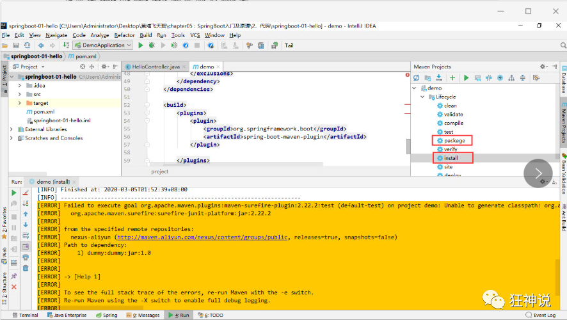Click the search magnifier at the toolbar's right end
567x320 pixels.
pyautogui.click(x=563, y=45)
